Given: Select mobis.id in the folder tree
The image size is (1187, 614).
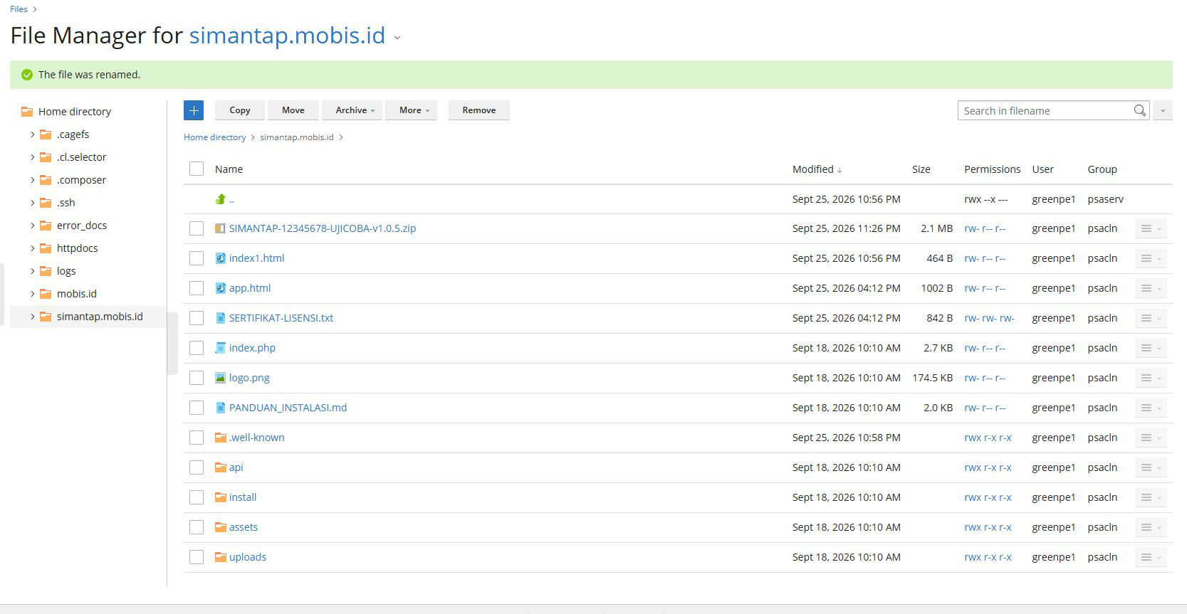Looking at the screenshot, I should (x=77, y=294).
